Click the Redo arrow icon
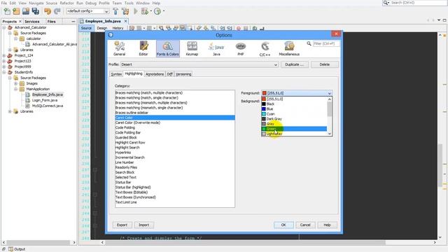The height and width of the screenshot is (252, 448). (57, 11)
